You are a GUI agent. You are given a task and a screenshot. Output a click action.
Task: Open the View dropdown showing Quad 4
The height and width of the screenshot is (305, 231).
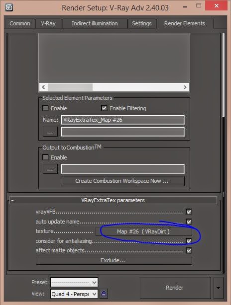74,294
